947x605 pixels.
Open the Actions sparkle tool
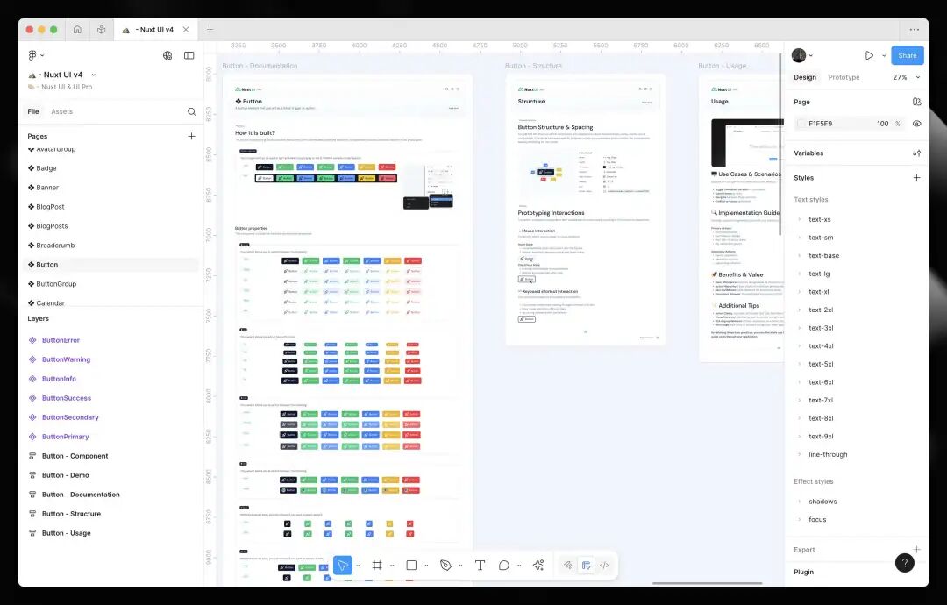tap(538, 566)
